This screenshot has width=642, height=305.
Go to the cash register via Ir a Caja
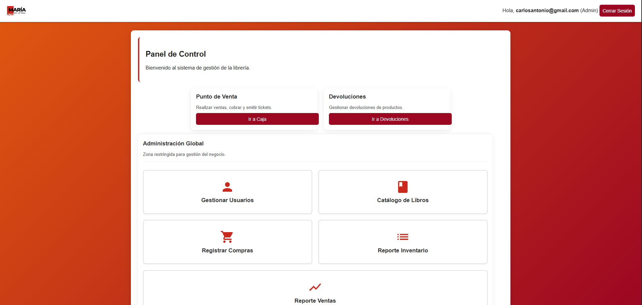coord(257,119)
